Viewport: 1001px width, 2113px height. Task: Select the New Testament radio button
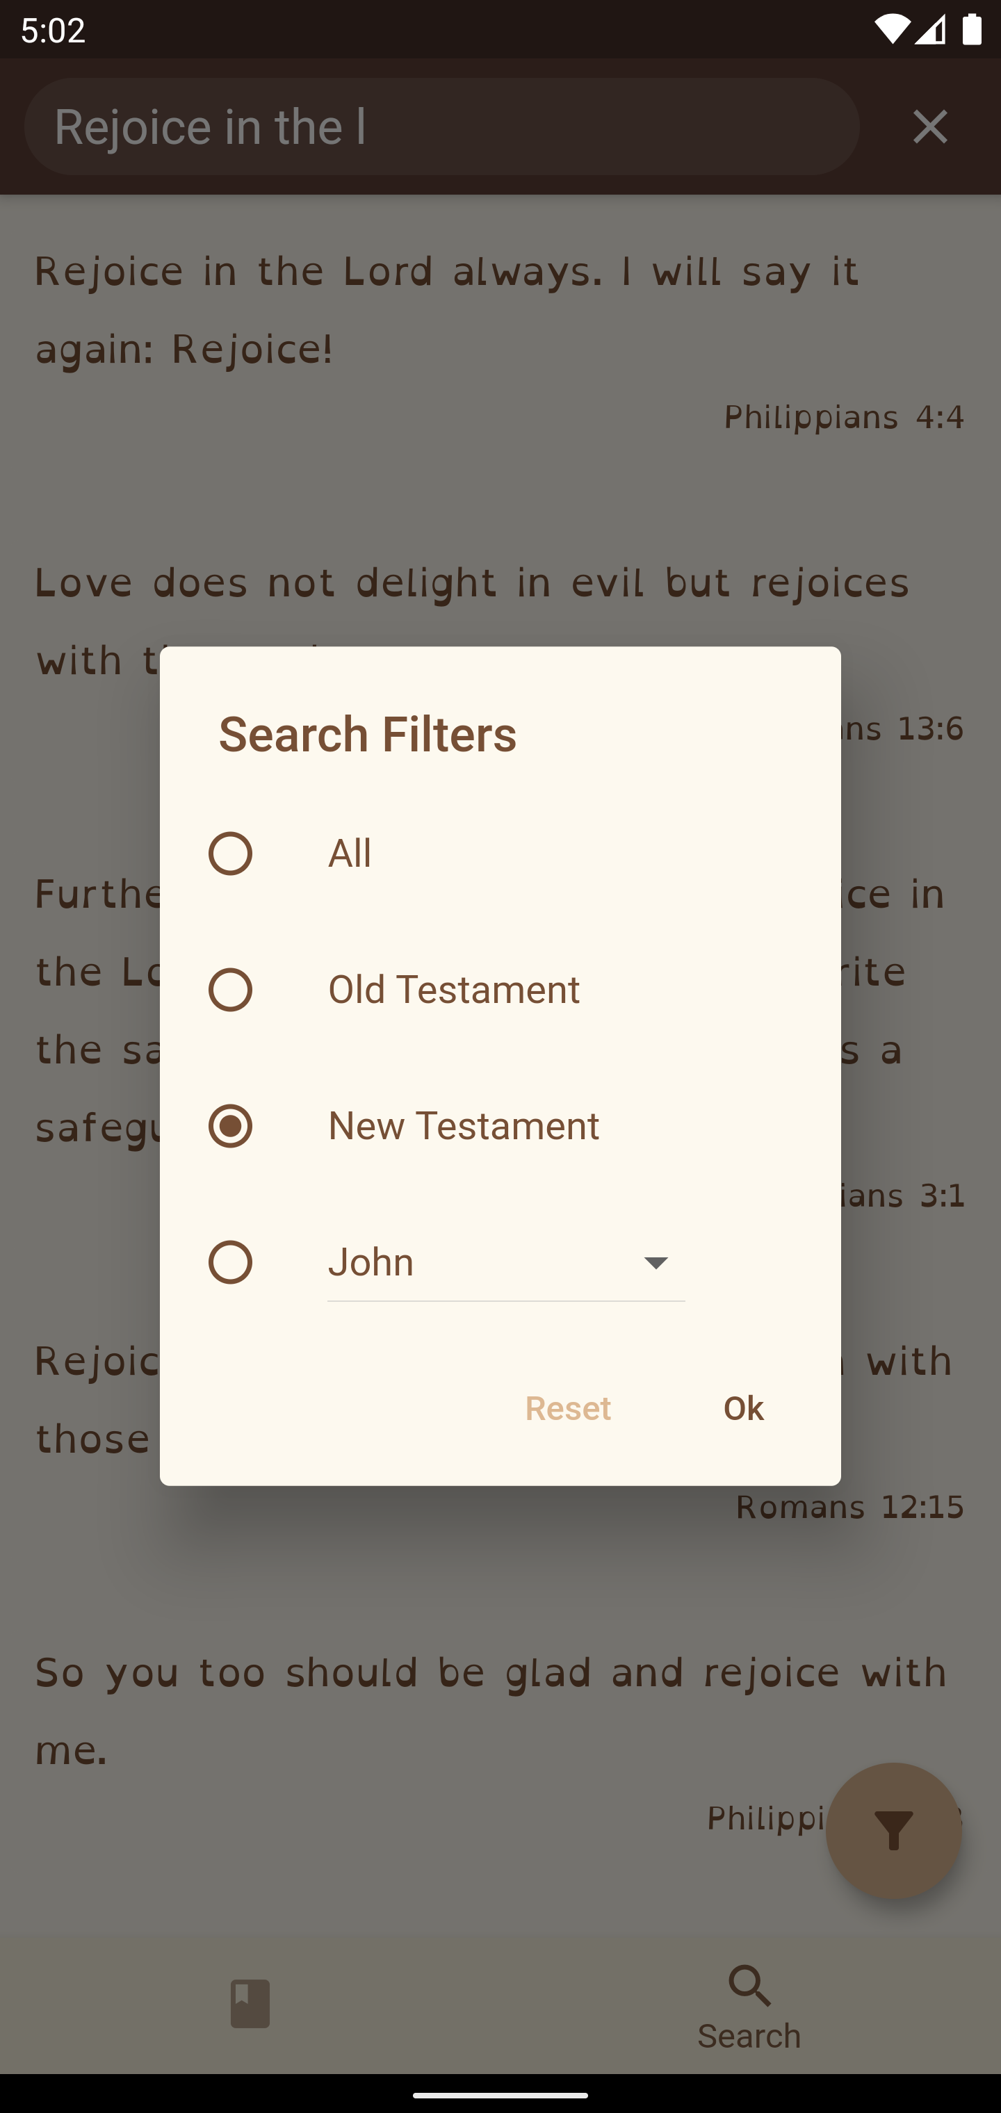coord(229,1125)
